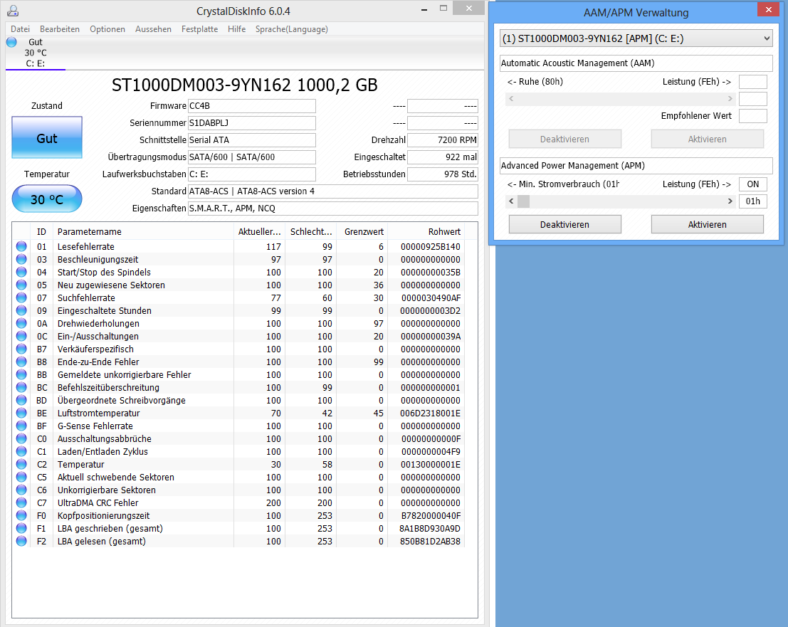
Task: Click status orb for Laden/Entladen Zyklus row
Action: 21,451
